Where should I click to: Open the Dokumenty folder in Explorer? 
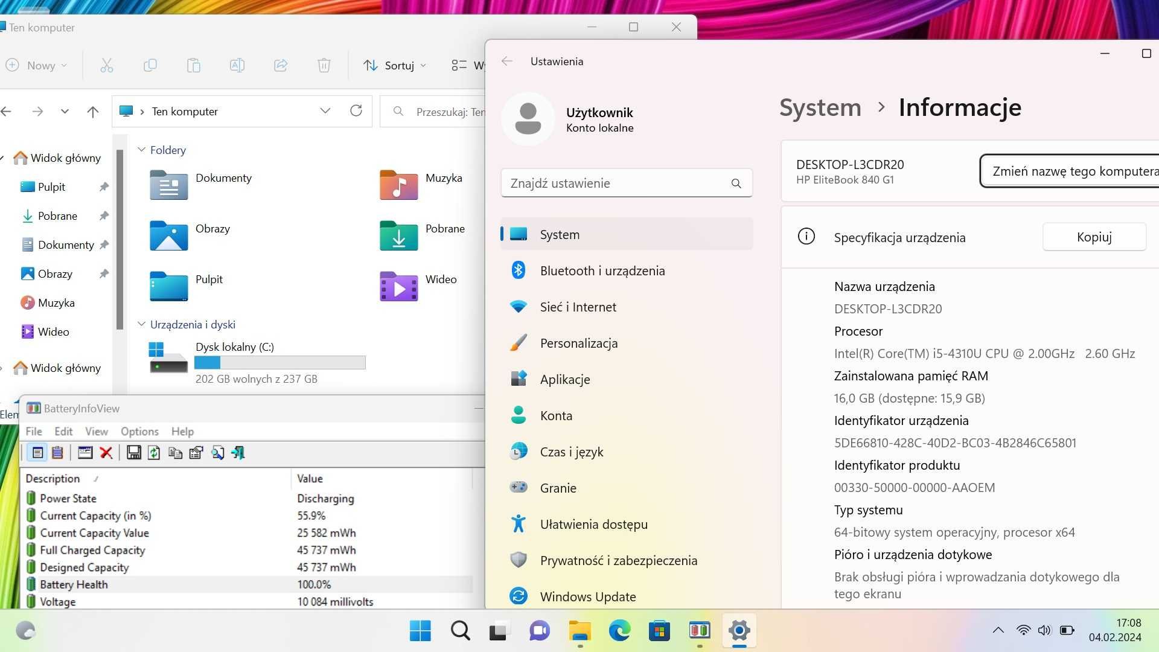click(x=200, y=184)
